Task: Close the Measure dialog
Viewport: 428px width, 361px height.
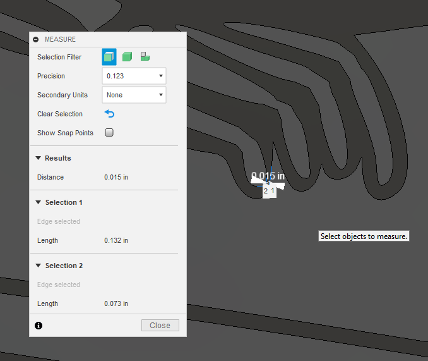Action: pos(160,325)
